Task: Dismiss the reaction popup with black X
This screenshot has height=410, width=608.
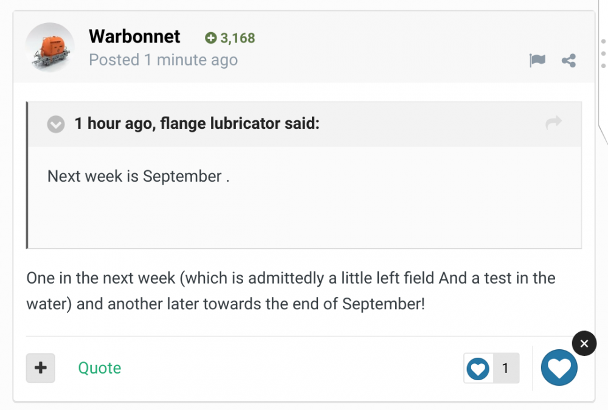Action: [x=584, y=344]
